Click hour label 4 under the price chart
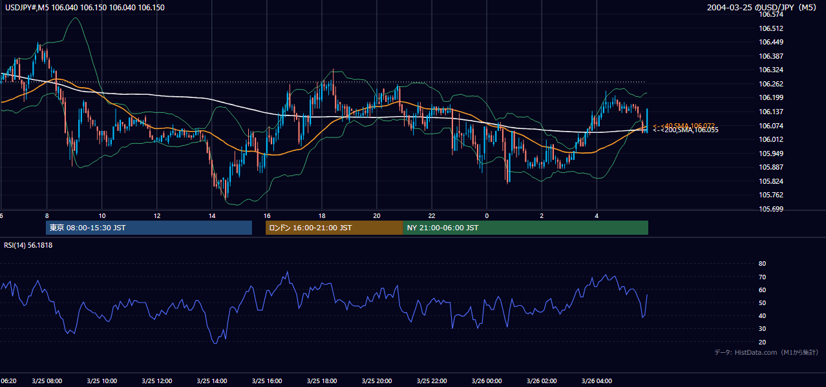 click(597, 215)
